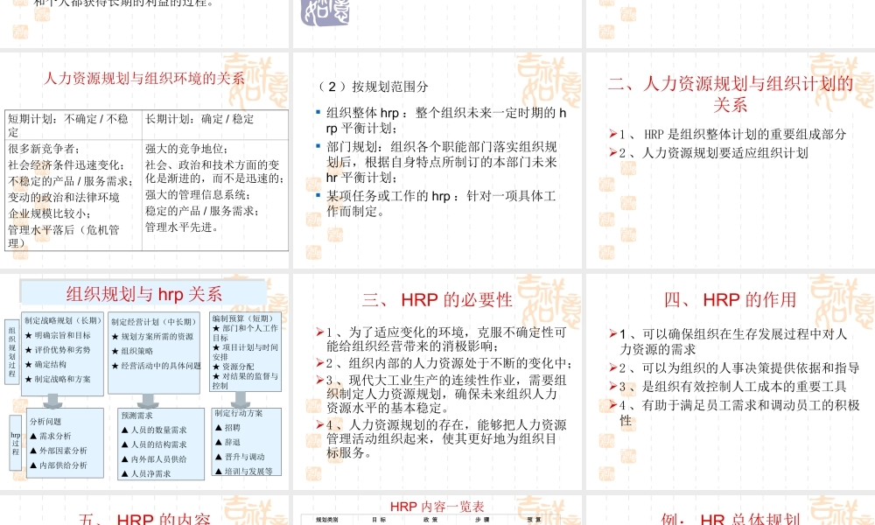Click the text 长期计划：确定 / 稳定

pyautogui.click(x=199, y=119)
